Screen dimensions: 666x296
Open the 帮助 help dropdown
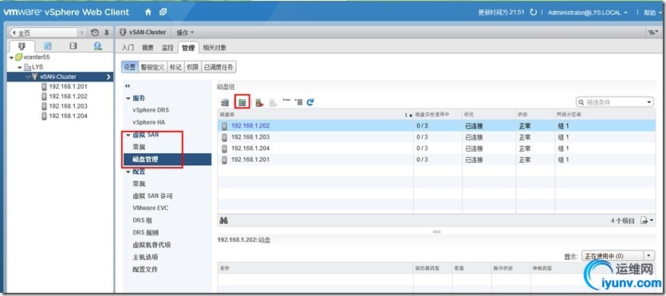point(652,13)
